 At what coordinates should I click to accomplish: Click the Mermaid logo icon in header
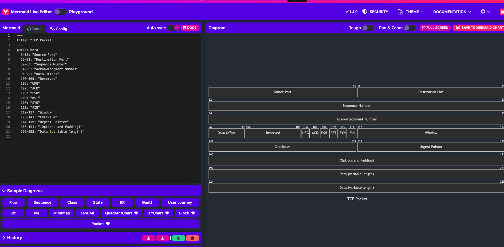click(6, 12)
